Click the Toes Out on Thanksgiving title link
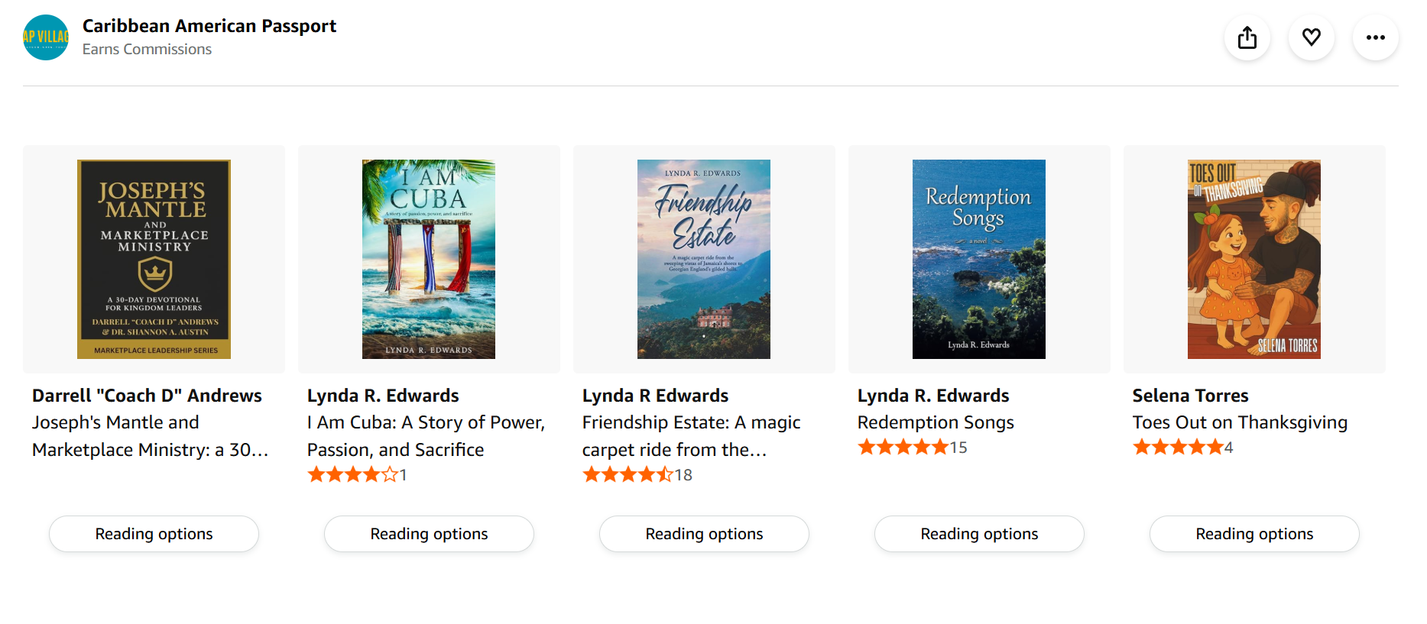This screenshot has height=624, width=1427. point(1240,422)
